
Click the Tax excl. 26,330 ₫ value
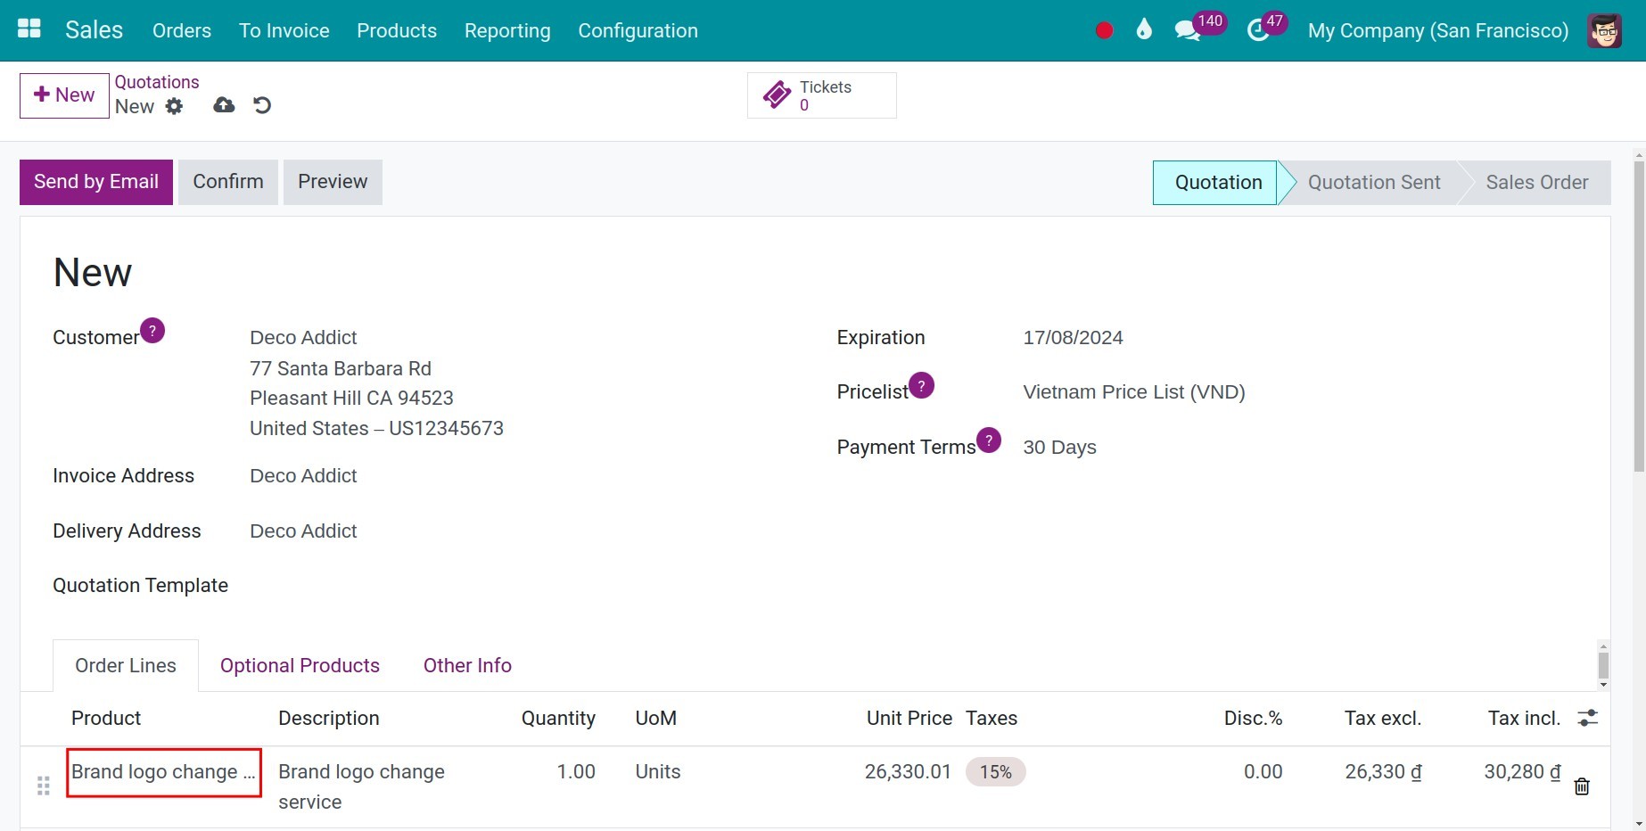1383,772
